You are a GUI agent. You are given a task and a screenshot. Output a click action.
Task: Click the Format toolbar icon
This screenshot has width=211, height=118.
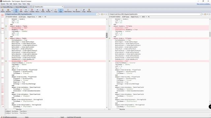(x=48, y=10)
